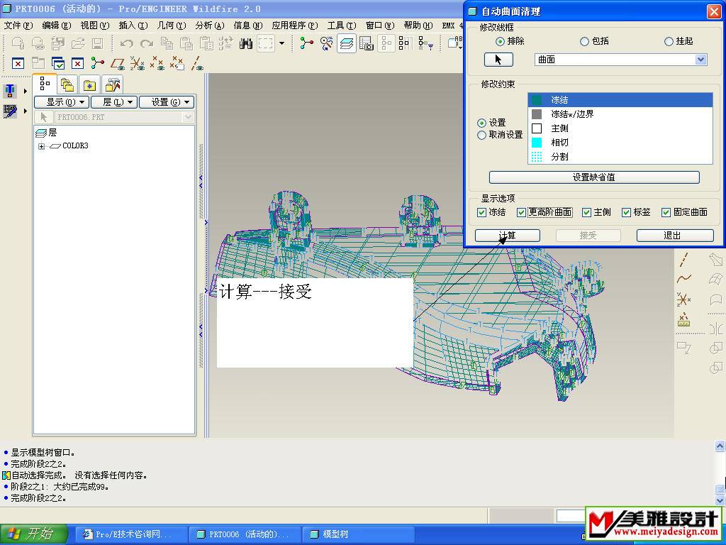Select the gray 冻结w/边界 constraint swatch

coord(537,114)
